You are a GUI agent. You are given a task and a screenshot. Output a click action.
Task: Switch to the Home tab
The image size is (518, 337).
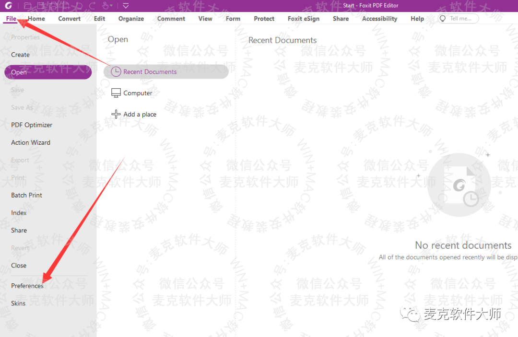(x=36, y=19)
